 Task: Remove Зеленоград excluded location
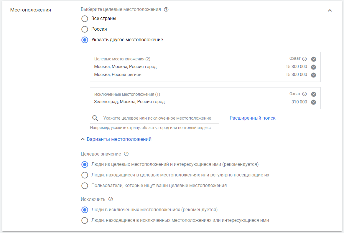[314, 102]
